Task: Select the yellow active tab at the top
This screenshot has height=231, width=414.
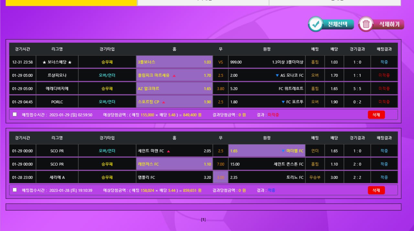Action: (71, 3)
